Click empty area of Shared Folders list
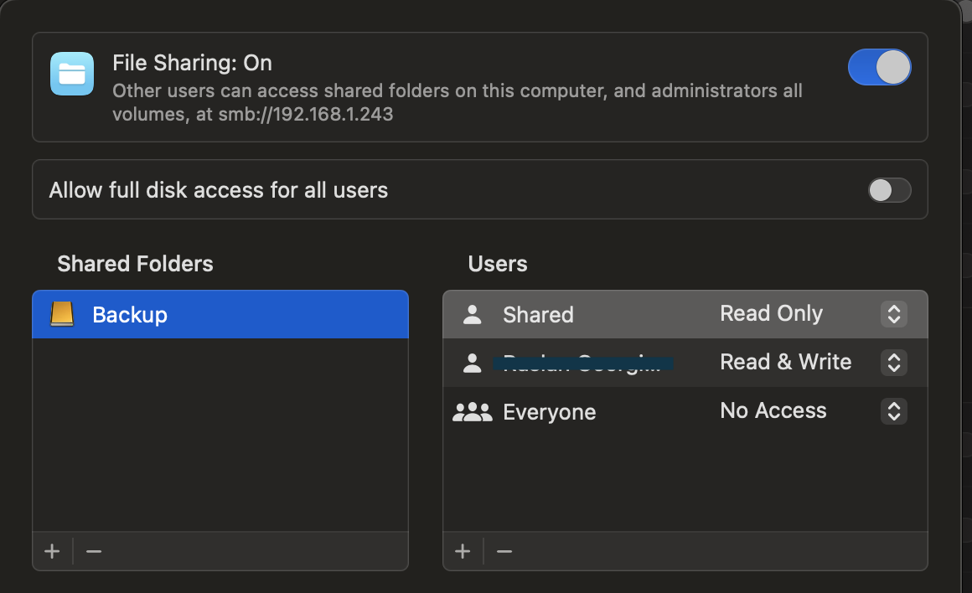This screenshot has height=593, width=972. point(220,434)
